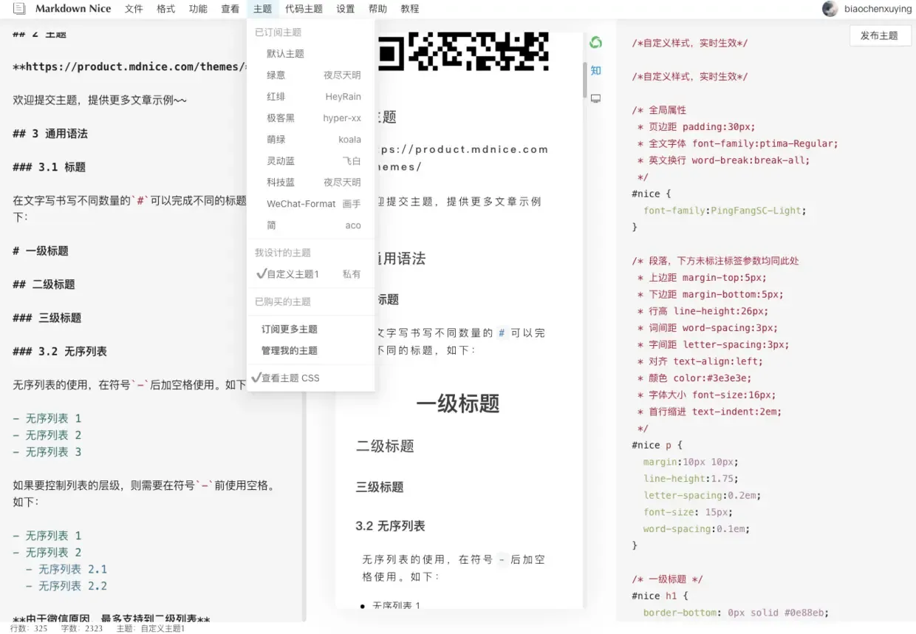
Task: Open the 设置 menu
Action: pyautogui.click(x=345, y=9)
